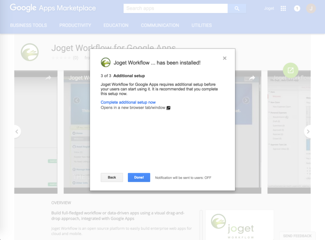
Task: Click the next arrow inside the middle screenshot
Action: tap(246, 100)
